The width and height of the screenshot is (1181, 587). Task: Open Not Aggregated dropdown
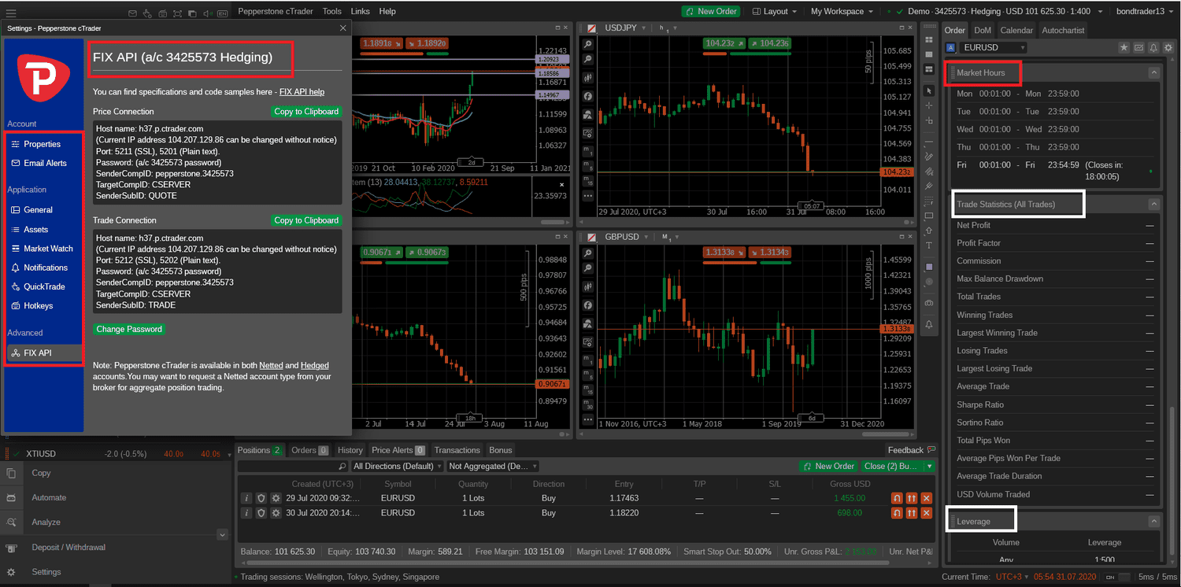[x=492, y=466]
